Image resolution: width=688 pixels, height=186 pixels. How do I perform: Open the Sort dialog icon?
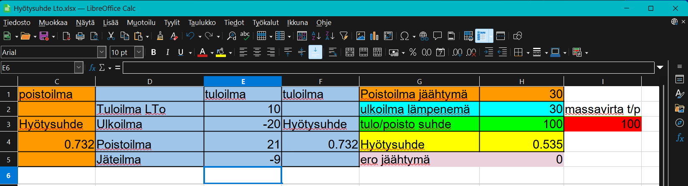point(302,36)
